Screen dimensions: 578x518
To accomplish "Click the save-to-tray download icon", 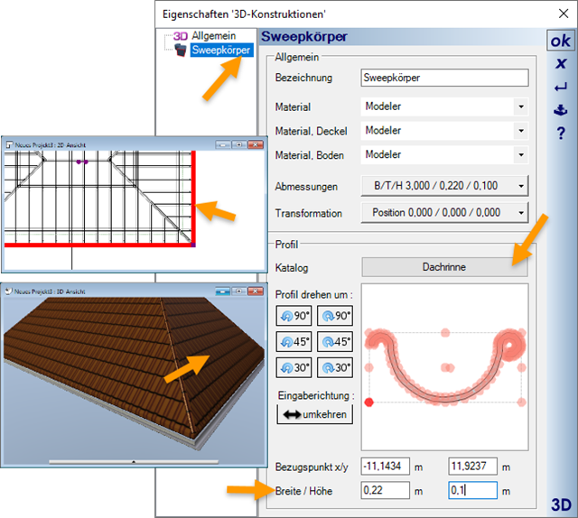I will click(560, 111).
